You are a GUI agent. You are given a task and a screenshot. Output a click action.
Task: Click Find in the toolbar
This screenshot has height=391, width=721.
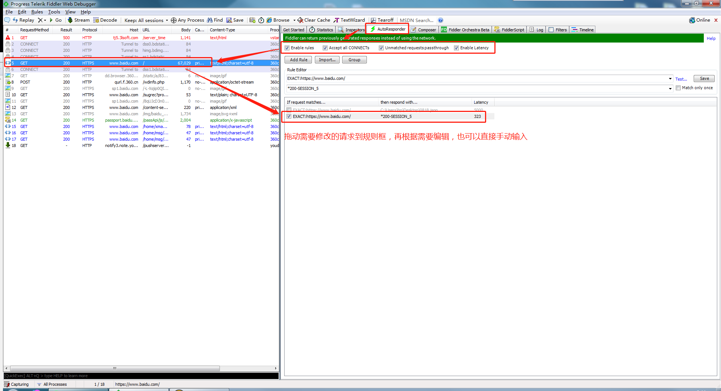(x=215, y=20)
